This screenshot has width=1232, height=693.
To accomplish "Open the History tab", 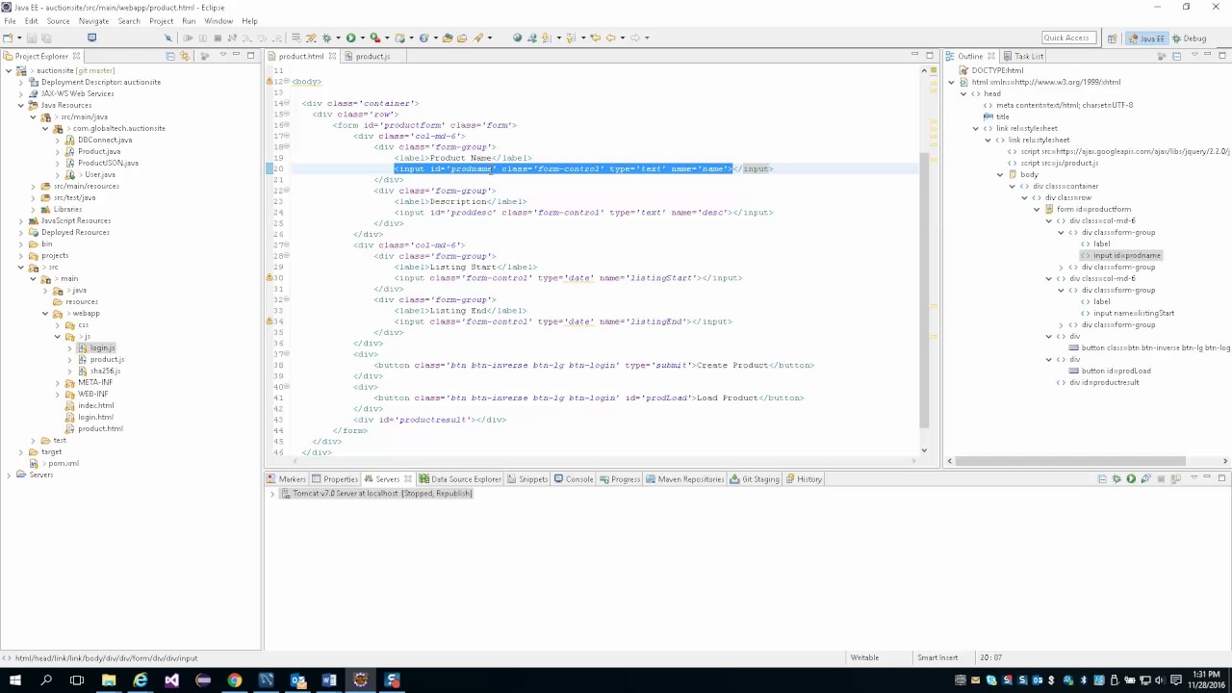I will (x=804, y=479).
